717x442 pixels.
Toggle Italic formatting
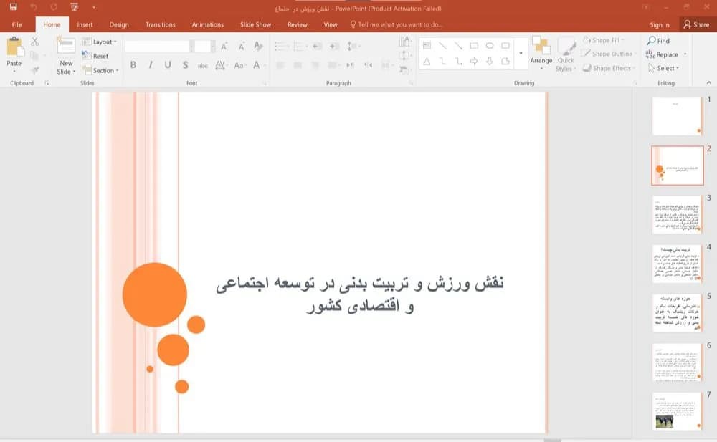coord(151,65)
